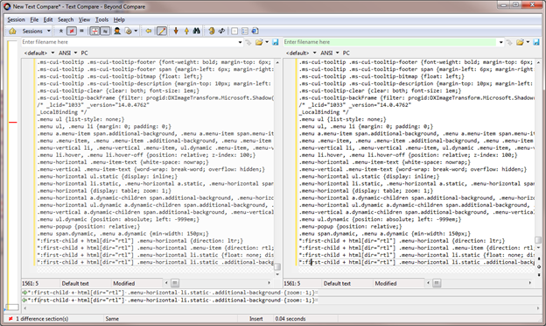Screen dimensions: 546x326
Task: Toggle the pencil Edit mode button
Action: (162, 31)
